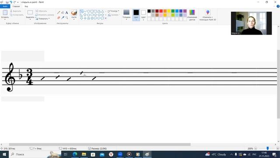Select the Text tool (A)
Image resolution: width=280 pixels, height=158 pixels.
click(x=66, y=13)
